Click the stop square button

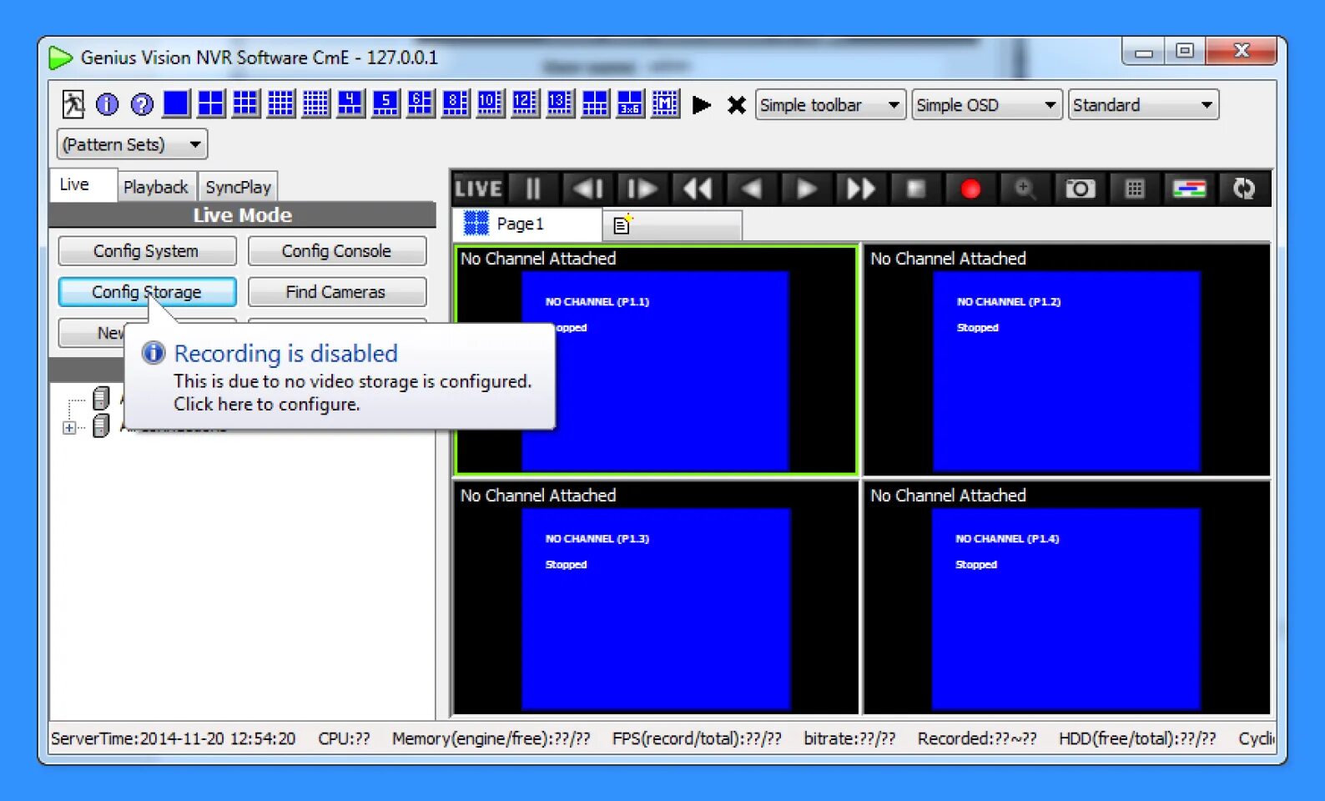tap(915, 189)
